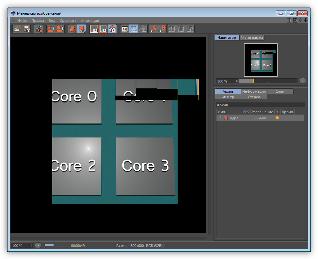
Task: Click the orange B icon to set image B
Action: [x=162, y=29]
